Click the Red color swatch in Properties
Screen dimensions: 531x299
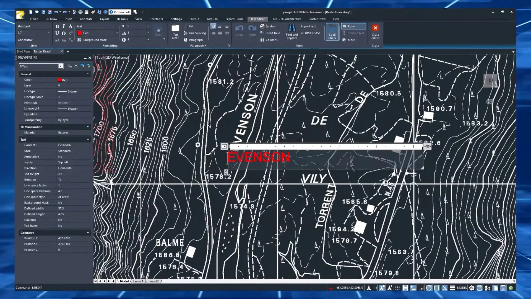(x=60, y=80)
